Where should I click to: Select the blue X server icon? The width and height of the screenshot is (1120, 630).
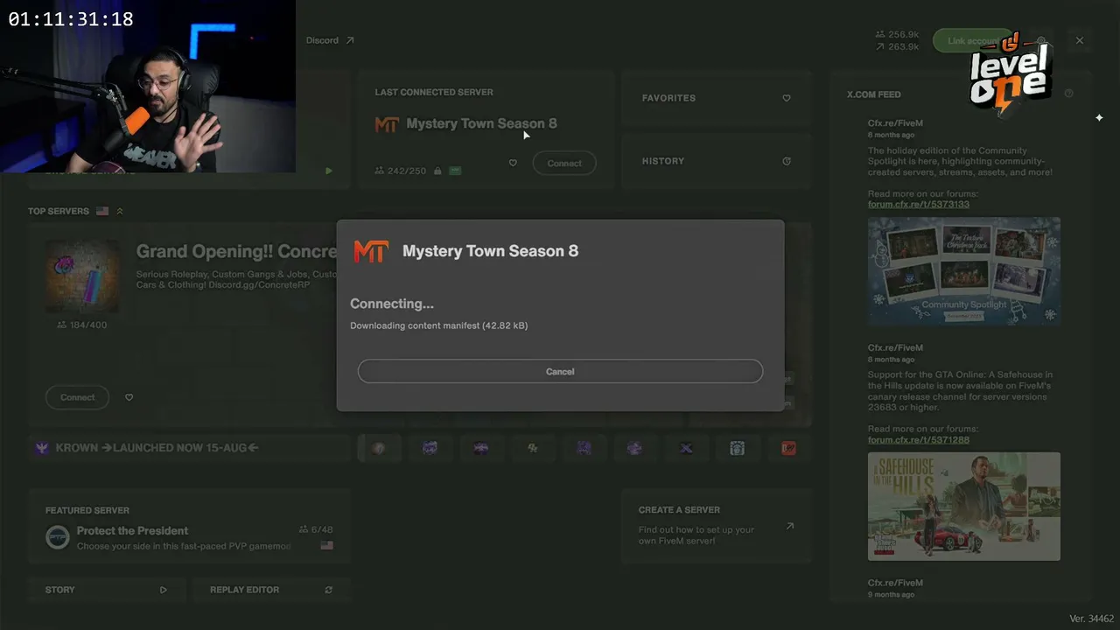686,448
